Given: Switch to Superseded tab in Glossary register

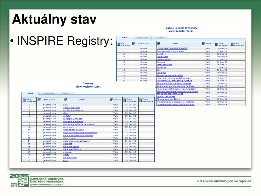Looking at the screenshot, I should [x=48, y=93].
